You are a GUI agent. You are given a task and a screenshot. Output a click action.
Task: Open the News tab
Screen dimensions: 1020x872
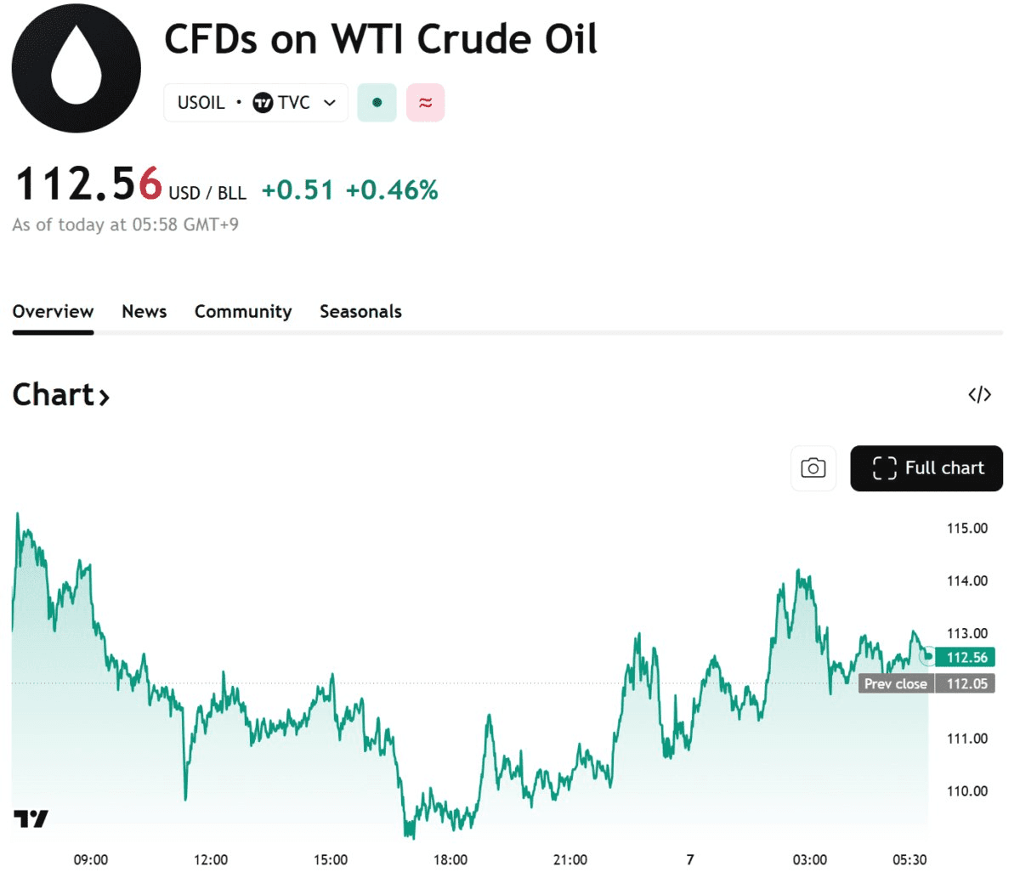pos(144,311)
